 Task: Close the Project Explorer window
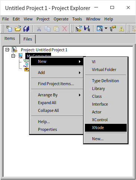pos(128,7)
